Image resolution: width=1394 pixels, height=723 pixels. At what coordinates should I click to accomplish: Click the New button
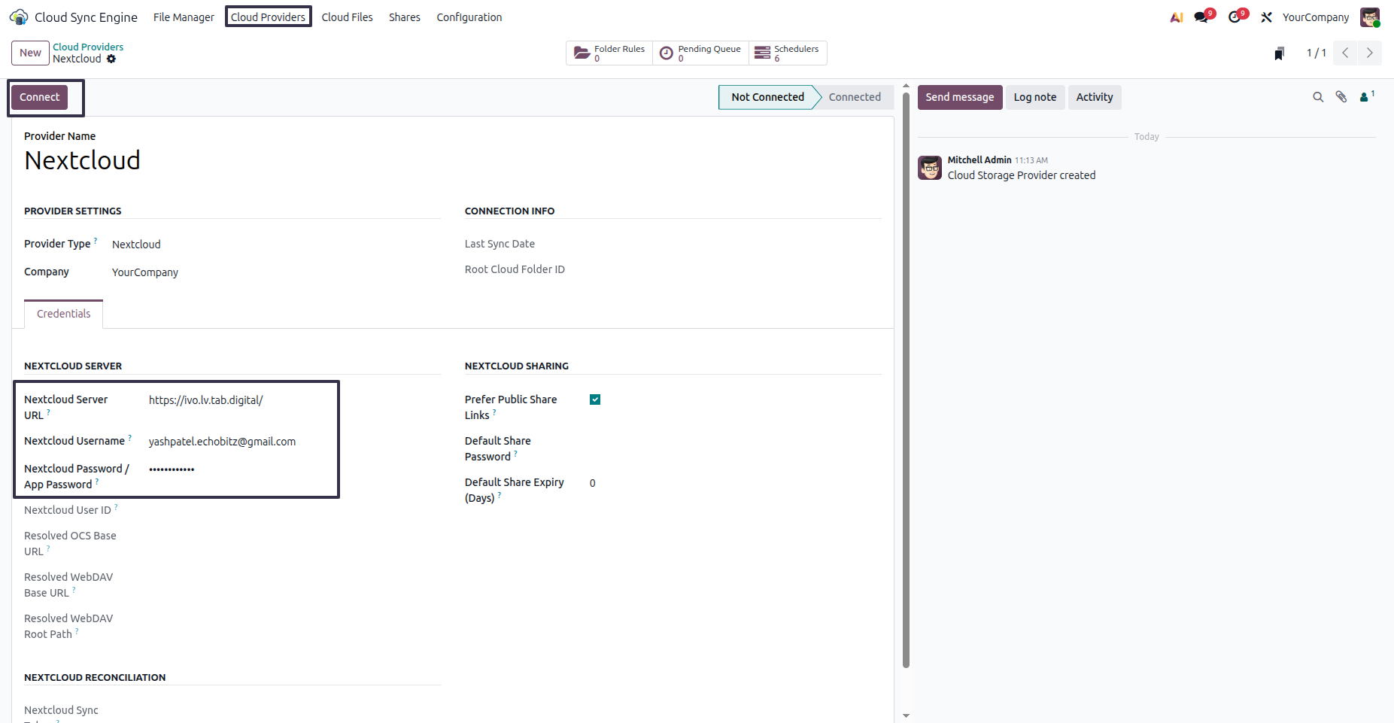click(30, 53)
